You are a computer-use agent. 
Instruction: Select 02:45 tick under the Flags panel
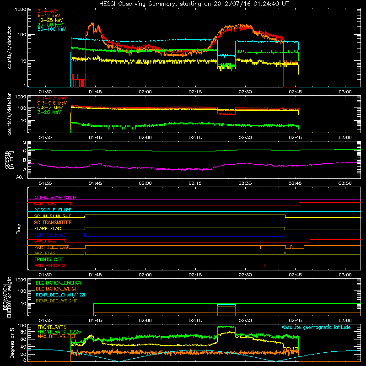coord(295,275)
